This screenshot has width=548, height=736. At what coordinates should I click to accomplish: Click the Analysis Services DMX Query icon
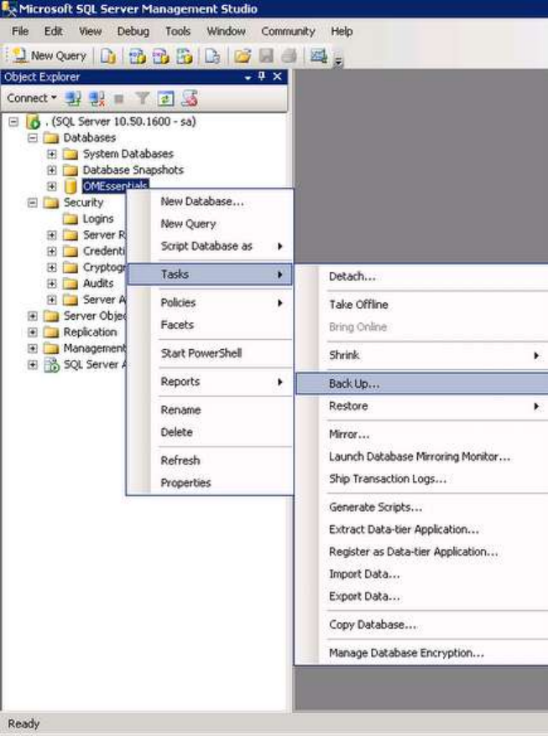(161, 56)
